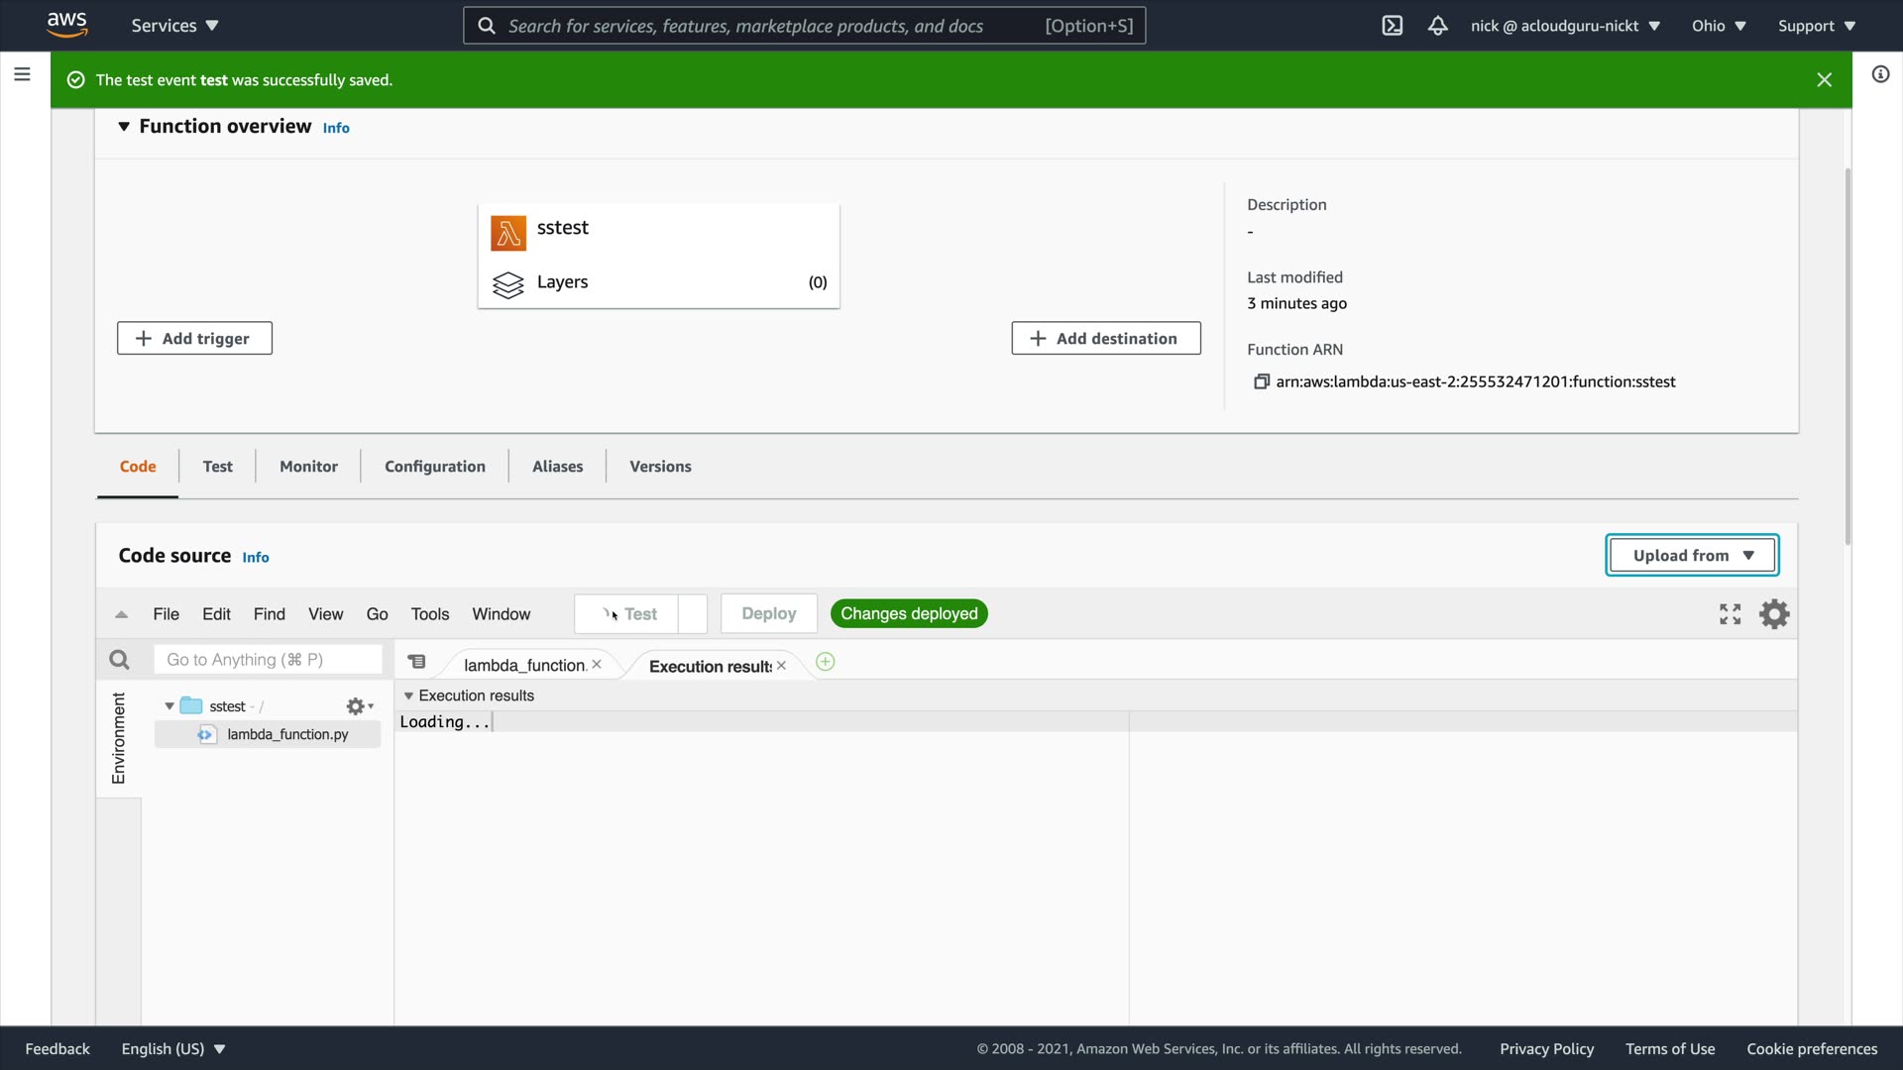1903x1070 pixels.
Task: Open the Upload from dropdown
Action: [1692, 556]
